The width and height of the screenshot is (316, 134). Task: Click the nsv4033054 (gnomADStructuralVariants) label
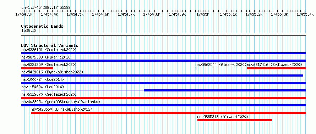(61, 102)
